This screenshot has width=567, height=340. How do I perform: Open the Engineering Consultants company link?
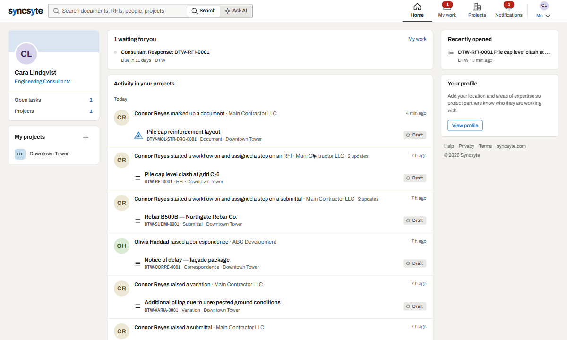pyautogui.click(x=43, y=81)
